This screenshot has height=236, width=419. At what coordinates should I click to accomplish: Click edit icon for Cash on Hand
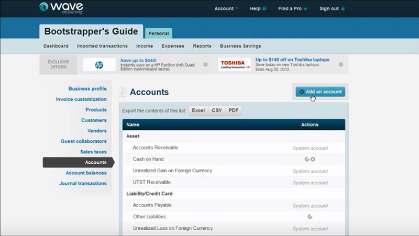[307, 159]
